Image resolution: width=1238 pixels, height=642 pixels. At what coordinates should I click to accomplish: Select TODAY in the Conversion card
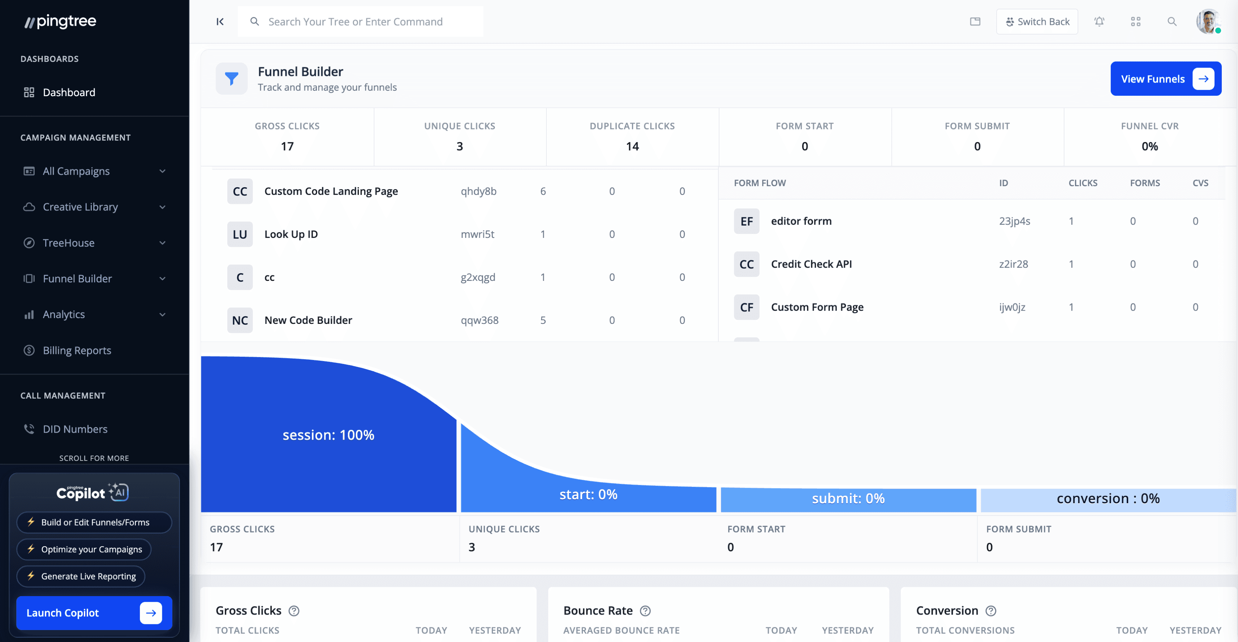[x=1131, y=630]
